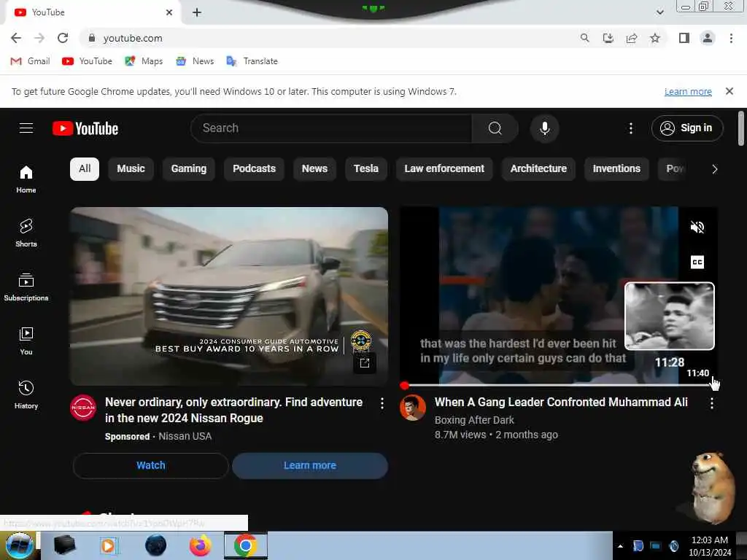Go to Home in sidebar
Viewport: 747px width, 560px height.
(26, 179)
